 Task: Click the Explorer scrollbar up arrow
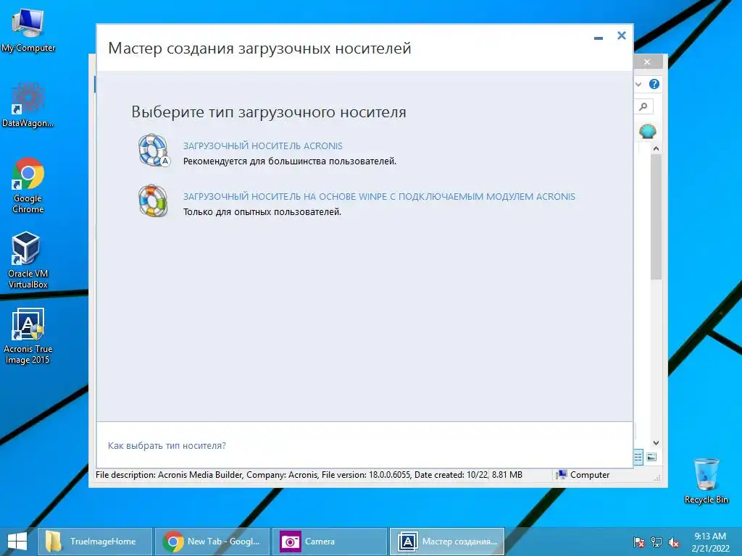click(x=656, y=148)
